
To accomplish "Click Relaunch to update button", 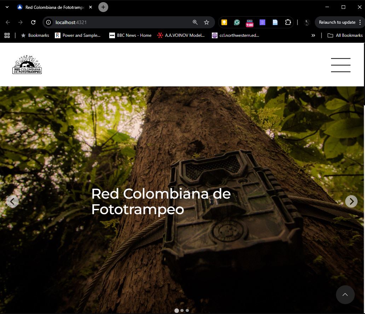I will (x=337, y=22).
